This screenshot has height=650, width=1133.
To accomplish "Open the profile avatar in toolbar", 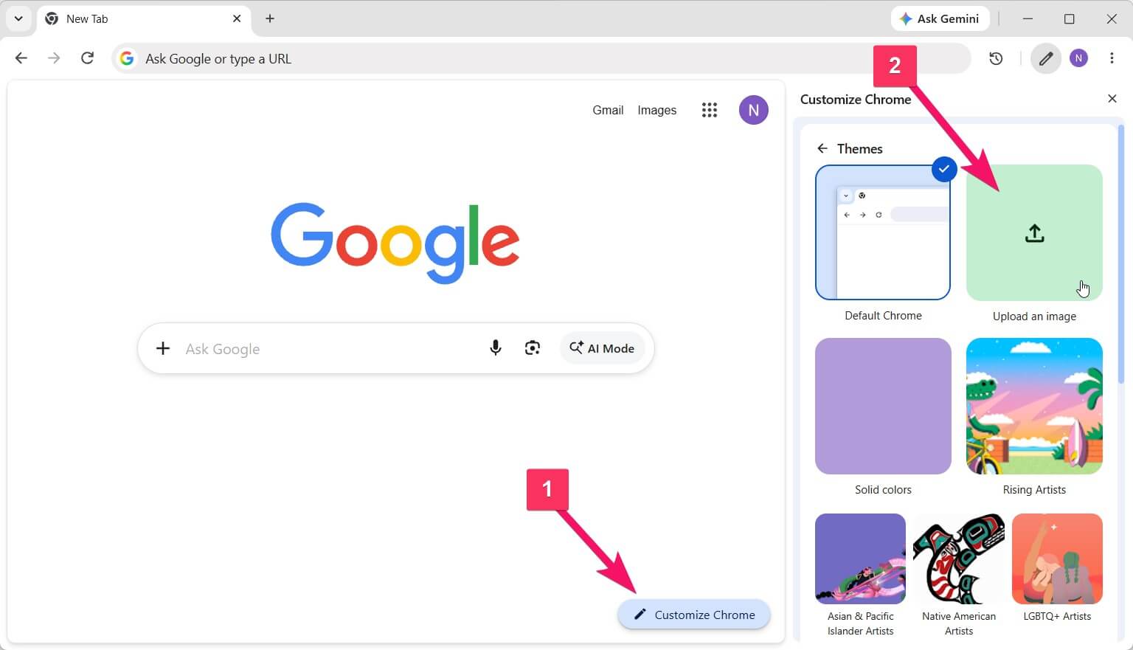I will tap(1078, 58).
